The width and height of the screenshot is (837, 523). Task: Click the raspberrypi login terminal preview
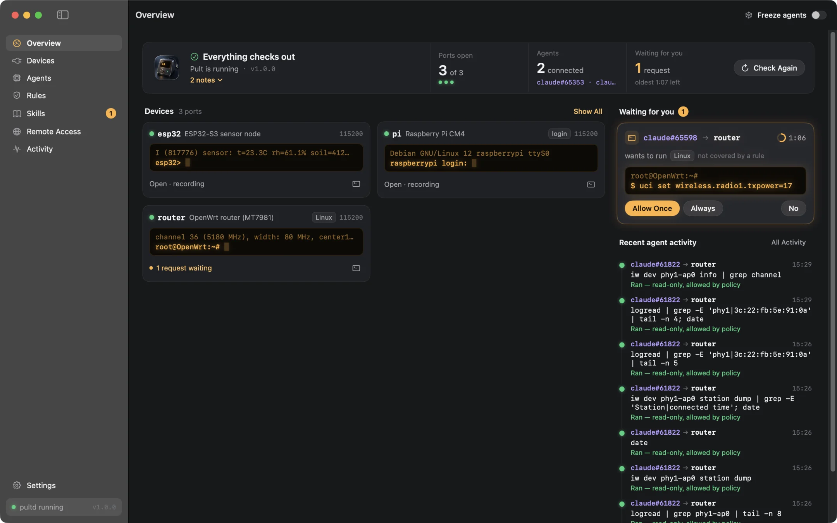click(x=491, y=158)
